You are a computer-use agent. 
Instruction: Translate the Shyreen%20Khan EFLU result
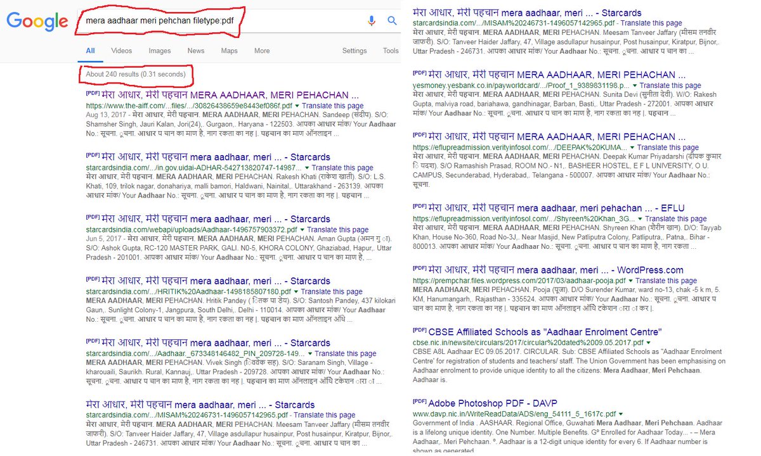pyautogui.click(x=676, y=218)
